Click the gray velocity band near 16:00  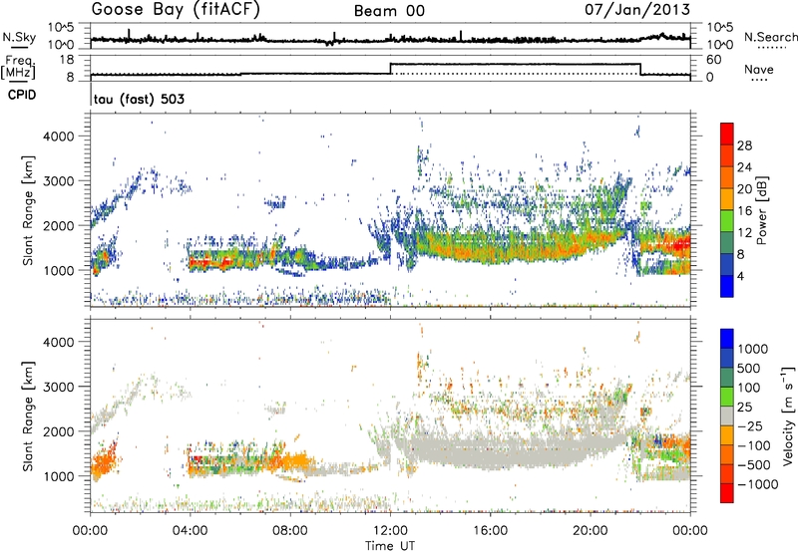point(490,450)
